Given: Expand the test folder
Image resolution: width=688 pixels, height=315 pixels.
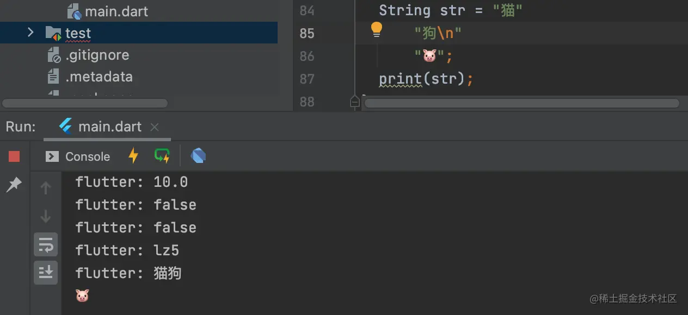Looking at the screenshot, I should click(x=30, y=33).
